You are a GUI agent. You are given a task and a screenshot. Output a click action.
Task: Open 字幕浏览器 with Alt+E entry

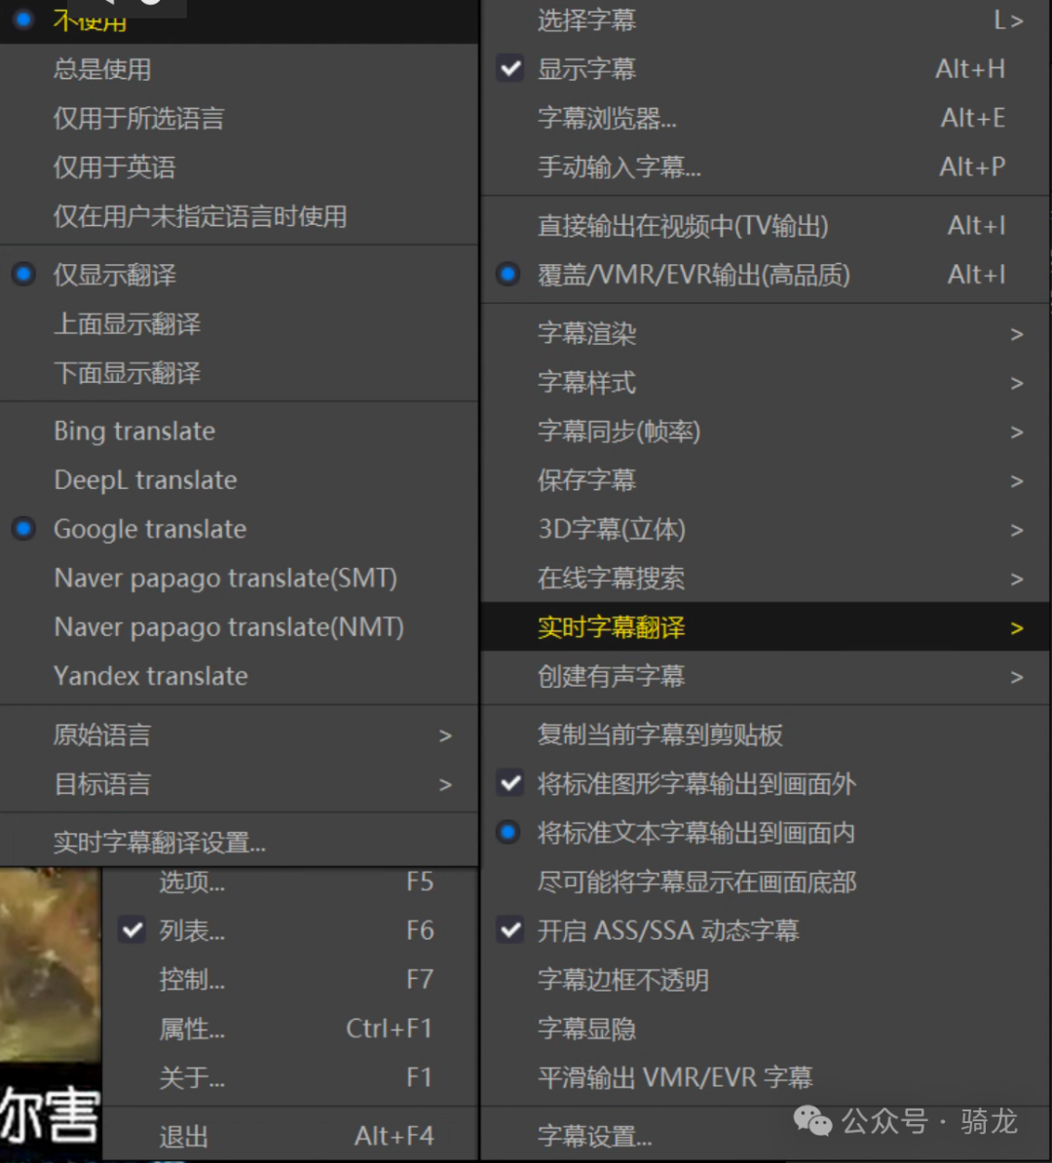click(x=607, y=118)
